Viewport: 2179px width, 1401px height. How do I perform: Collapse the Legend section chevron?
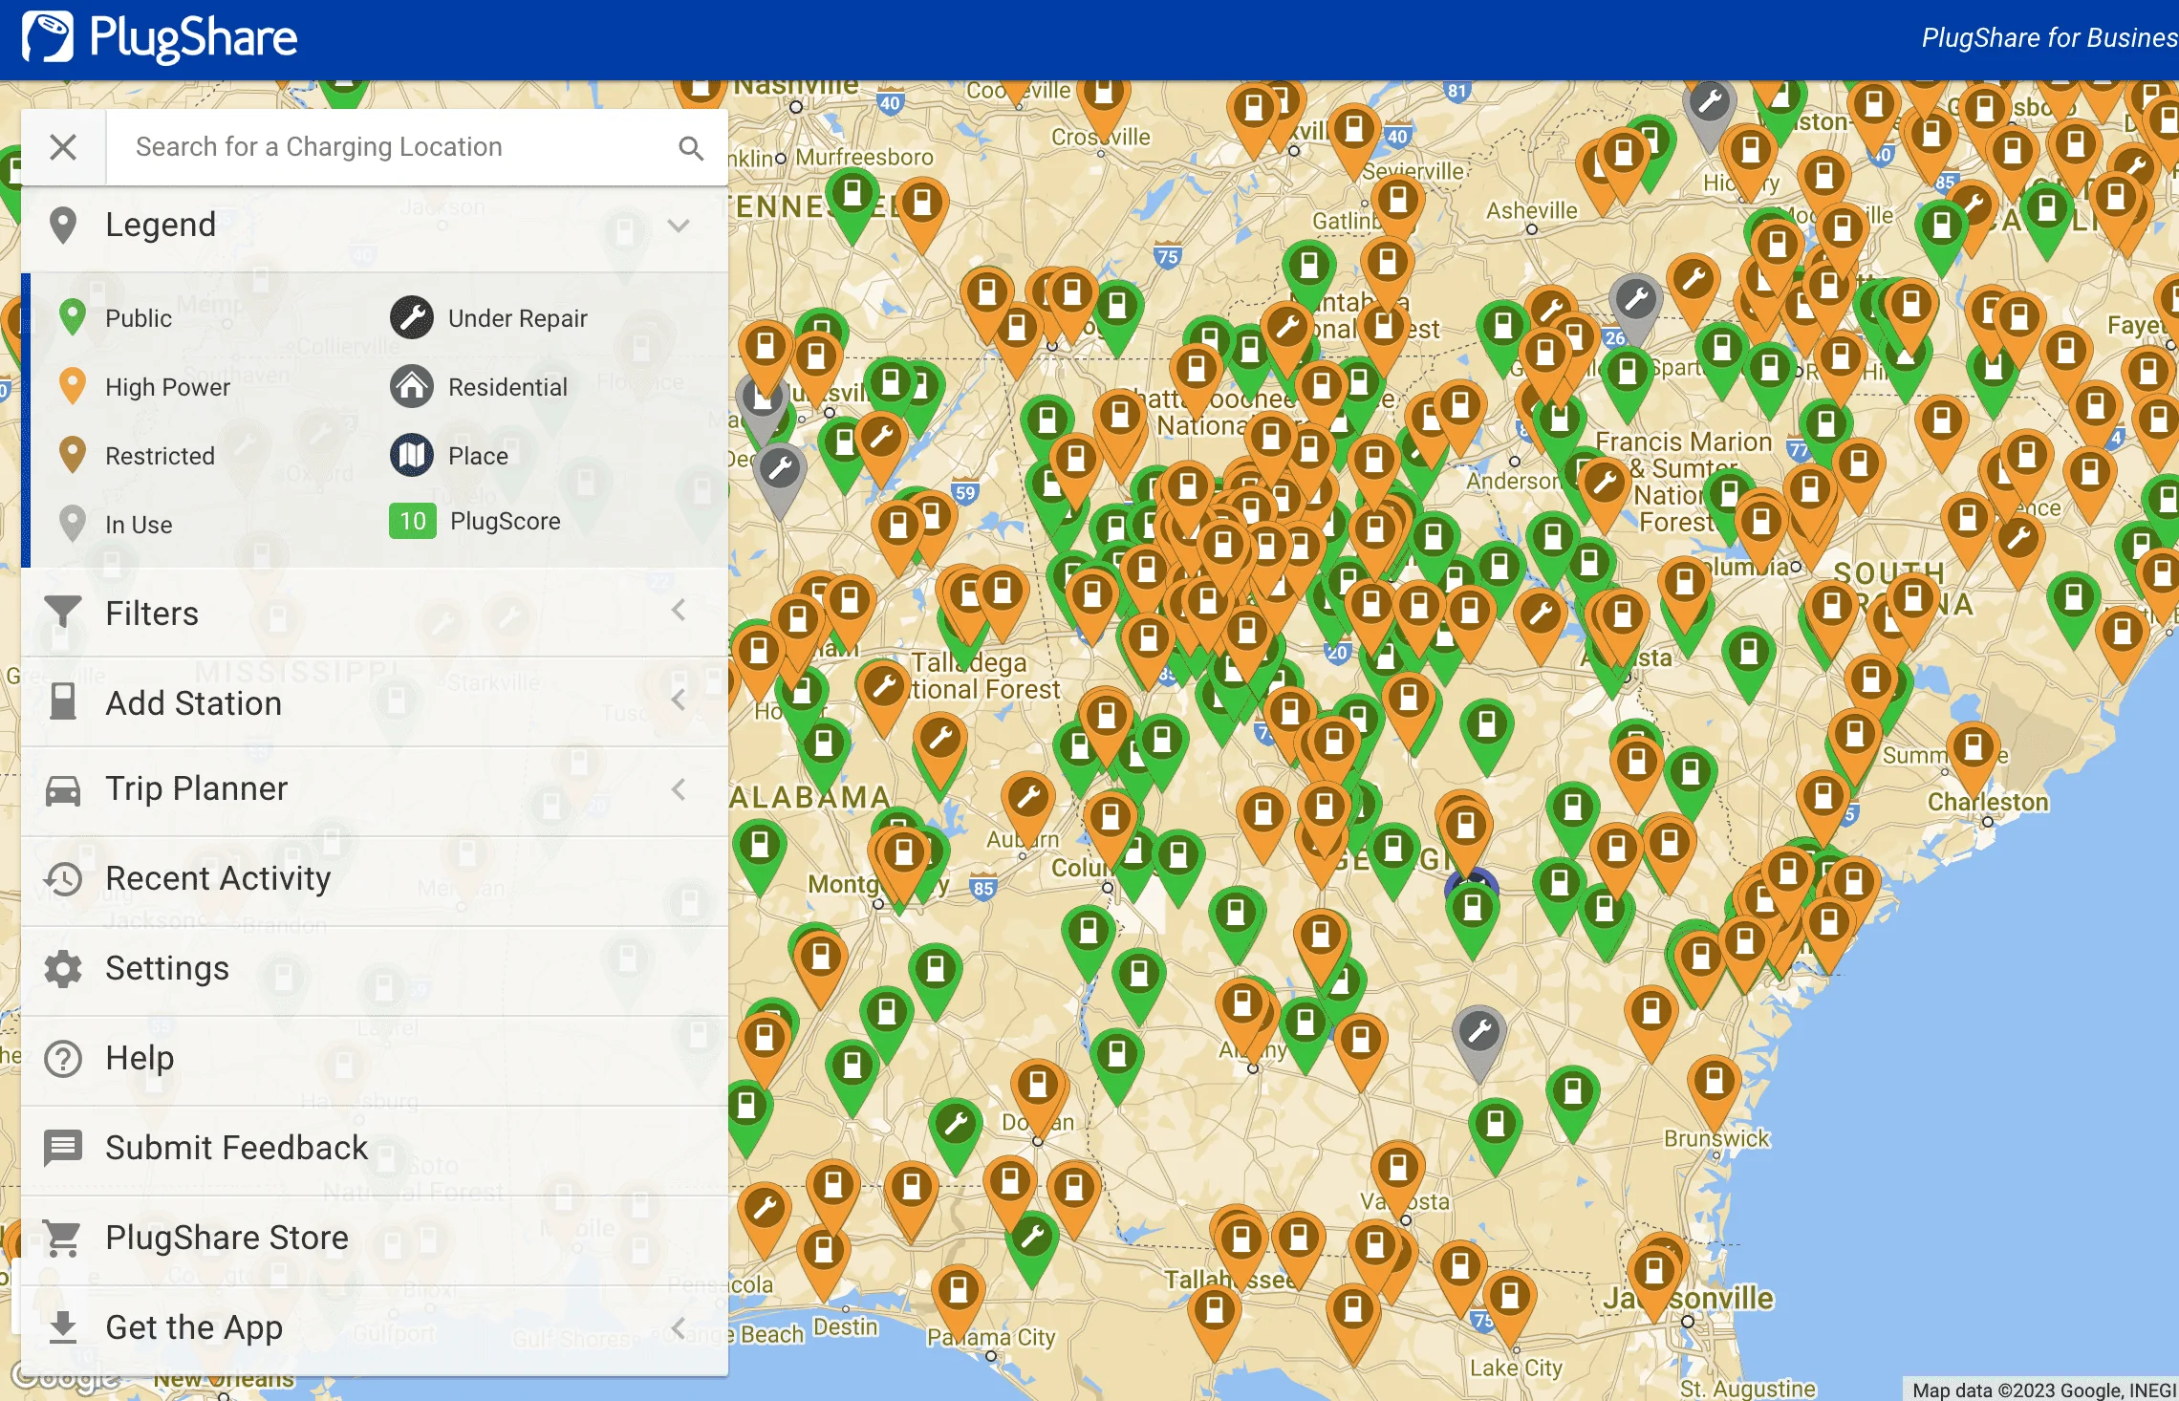tap(679, 226)
